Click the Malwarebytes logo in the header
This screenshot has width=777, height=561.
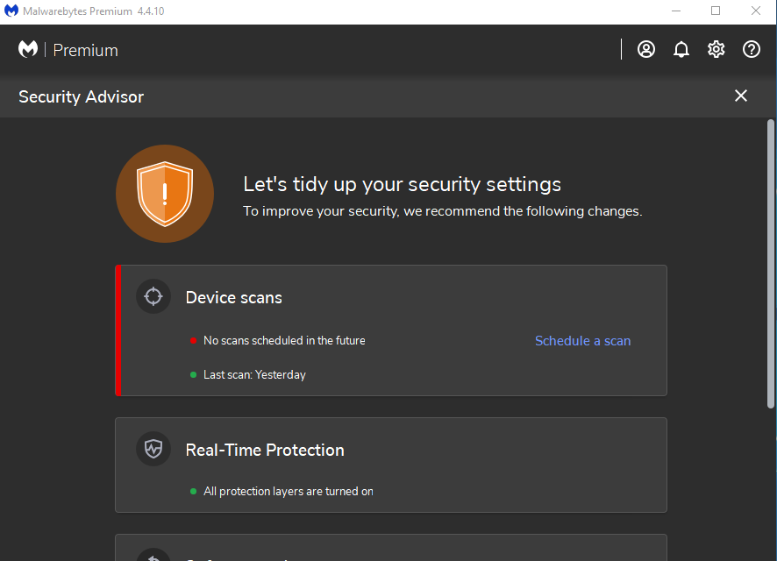coord(28,49)
